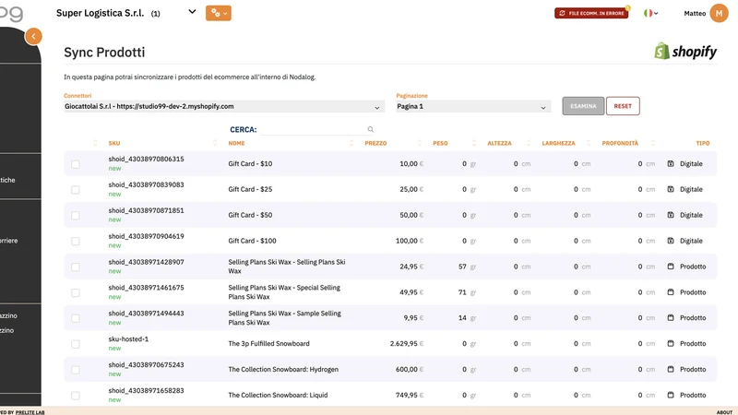
Task: Click the magnifier icon in the Cerca field
Action: (371, 129)
